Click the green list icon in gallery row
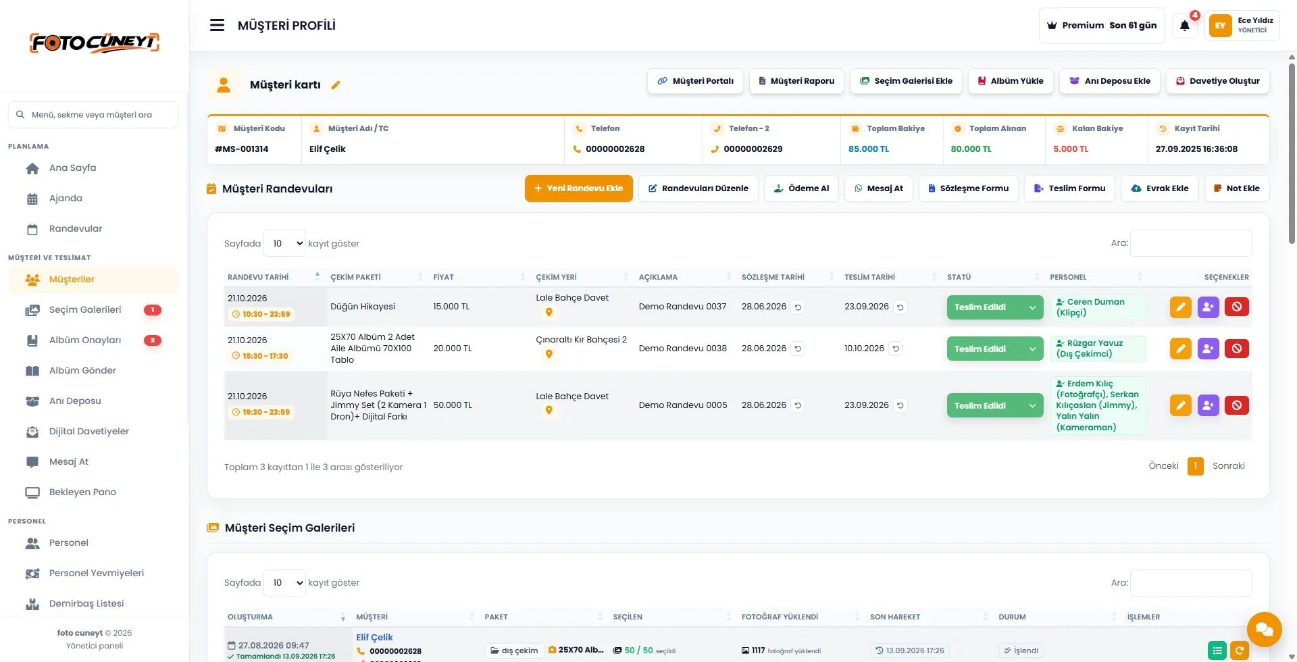 point(1217,651)
